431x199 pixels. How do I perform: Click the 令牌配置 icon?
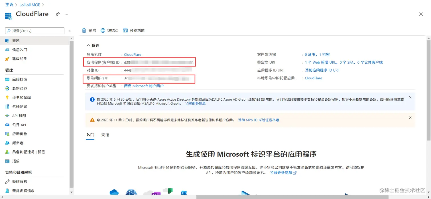click(x=7, y=107)
